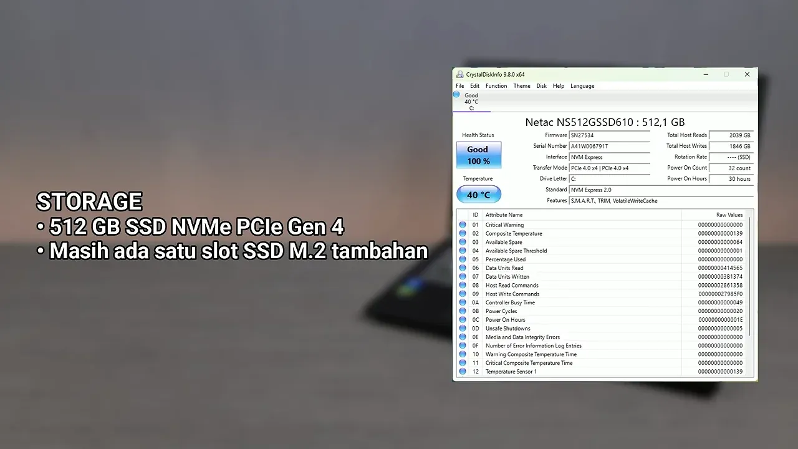Viewport: 798px width, 449px height.
Task: Click the Power On Count value 32 count
Action: click(x=731, y=168)
